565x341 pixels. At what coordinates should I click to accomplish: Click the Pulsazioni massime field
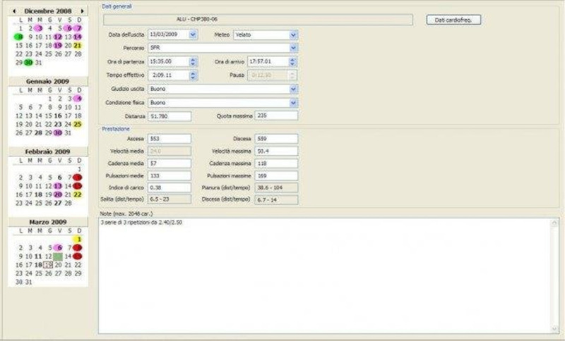276,175
